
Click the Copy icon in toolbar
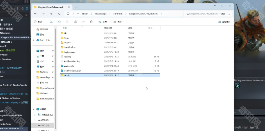(x=59, y=22)
